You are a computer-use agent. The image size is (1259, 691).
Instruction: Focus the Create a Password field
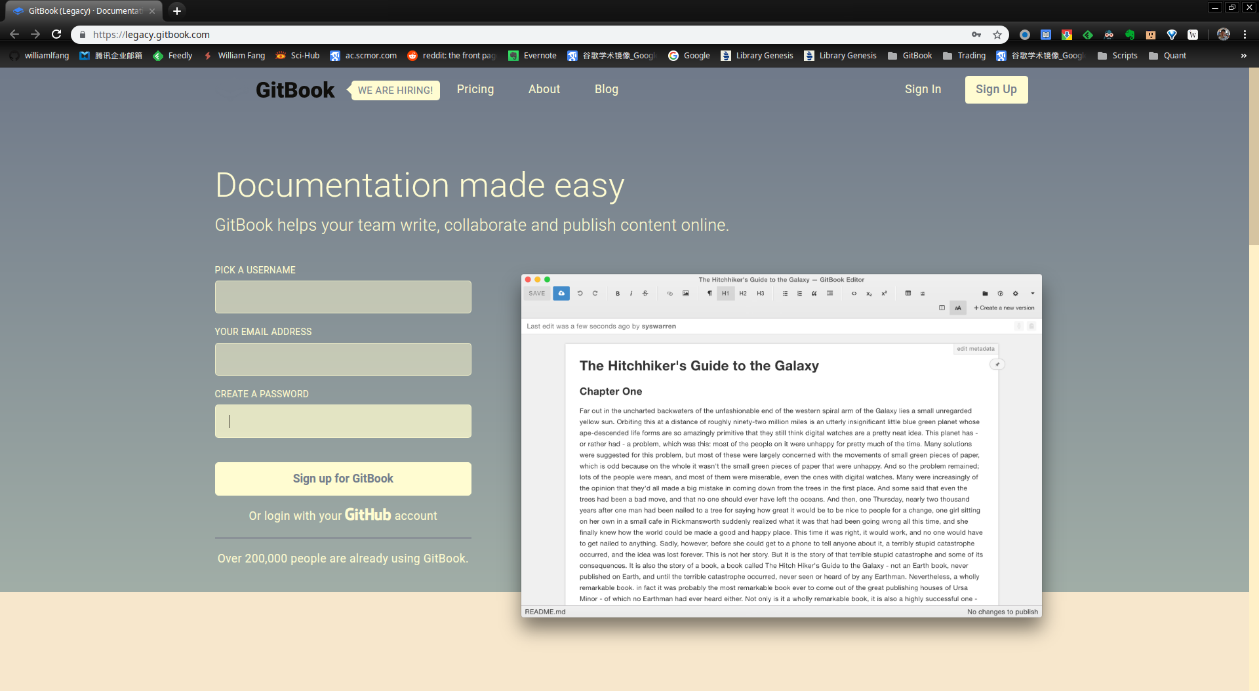click(x=343, y=421)
